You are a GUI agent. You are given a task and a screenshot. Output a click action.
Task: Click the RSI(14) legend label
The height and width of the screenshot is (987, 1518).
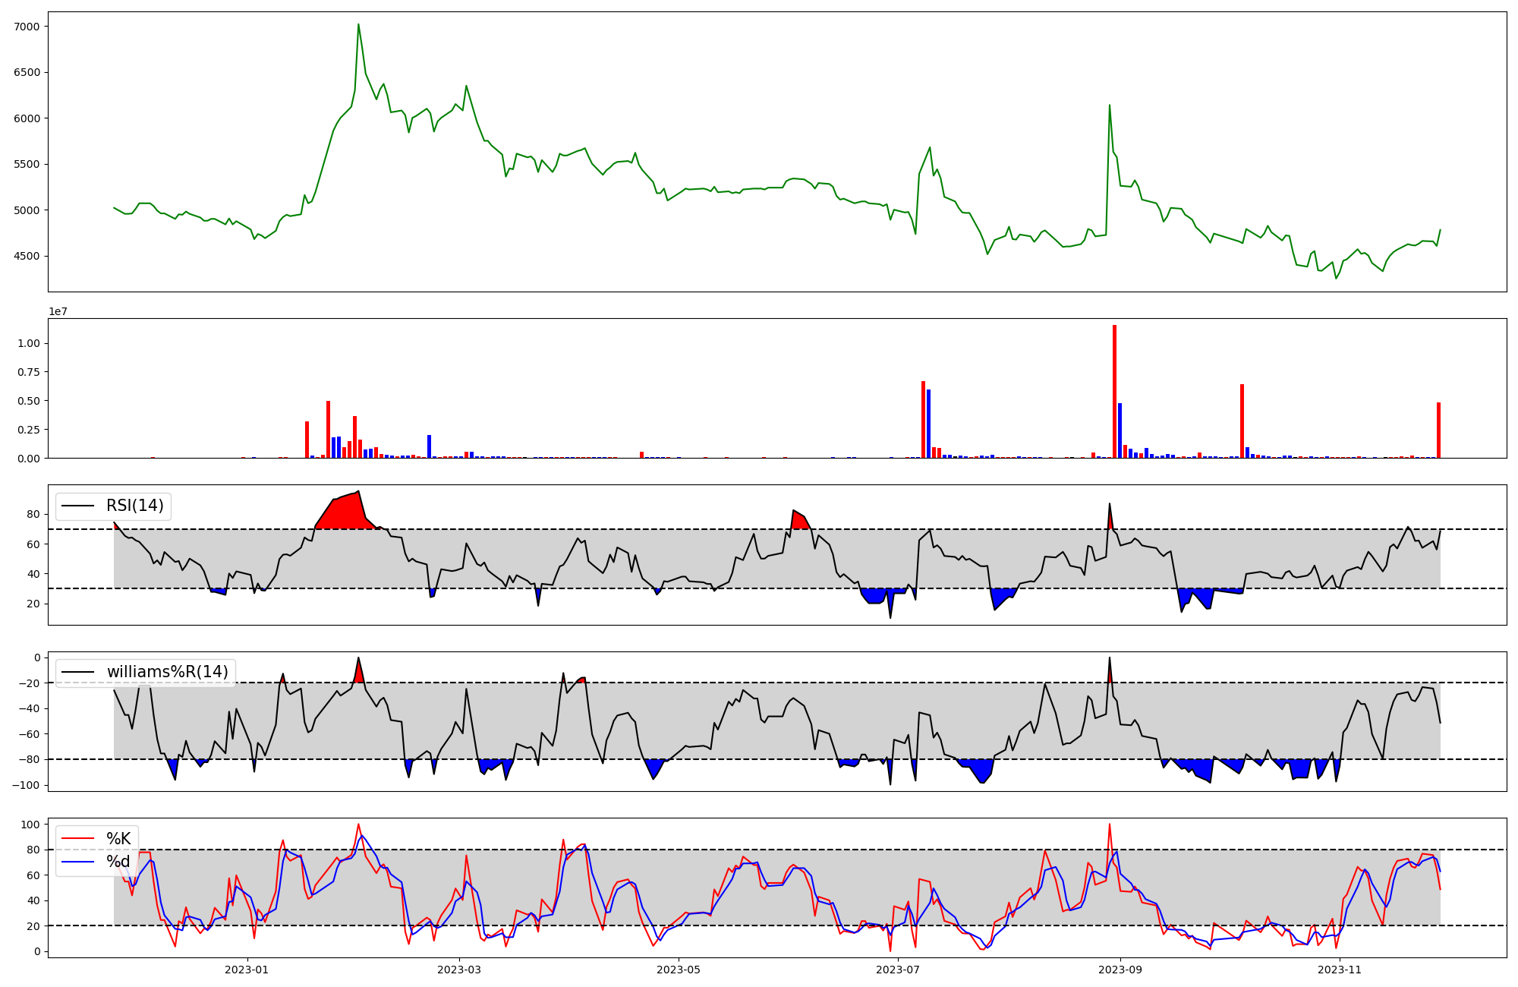[x=134, y=506]
